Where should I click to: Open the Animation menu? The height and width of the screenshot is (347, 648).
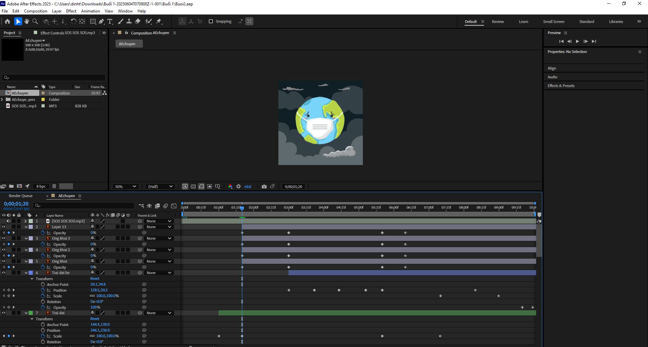(x=91, y=11)
